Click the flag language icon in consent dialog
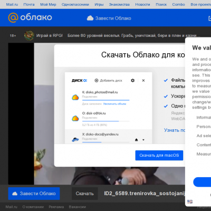The image size is (211, 211). point(190,202)
